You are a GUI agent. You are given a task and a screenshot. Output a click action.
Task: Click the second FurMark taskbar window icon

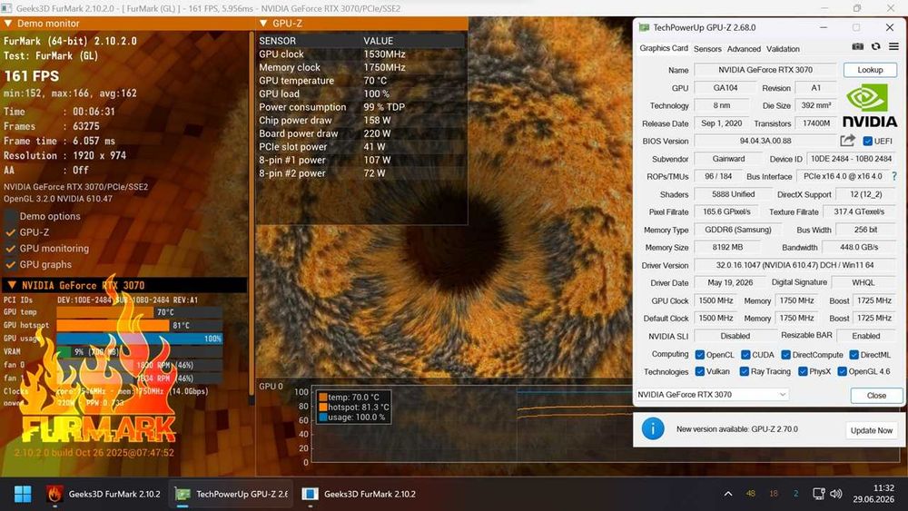tap(310, 495)
